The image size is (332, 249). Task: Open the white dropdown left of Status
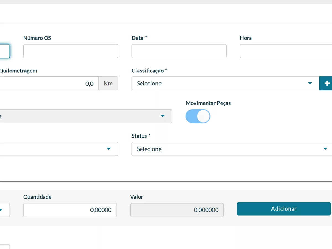point(59,149)
